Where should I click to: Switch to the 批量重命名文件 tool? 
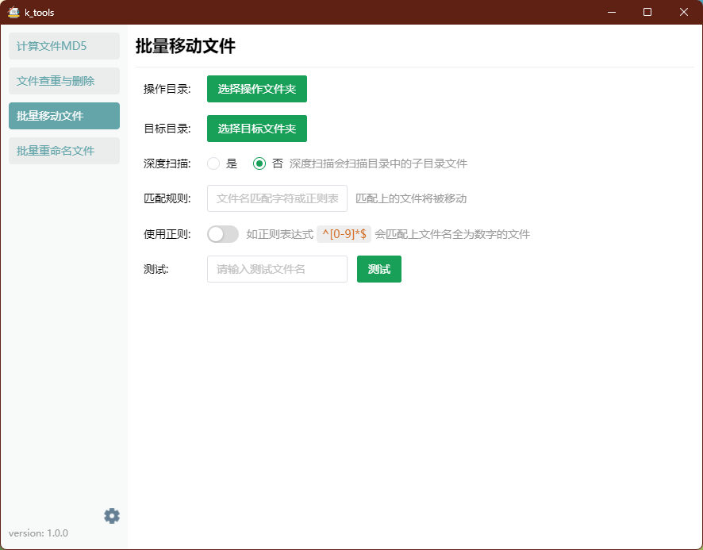pyautogui.click(x=64, y=151)
